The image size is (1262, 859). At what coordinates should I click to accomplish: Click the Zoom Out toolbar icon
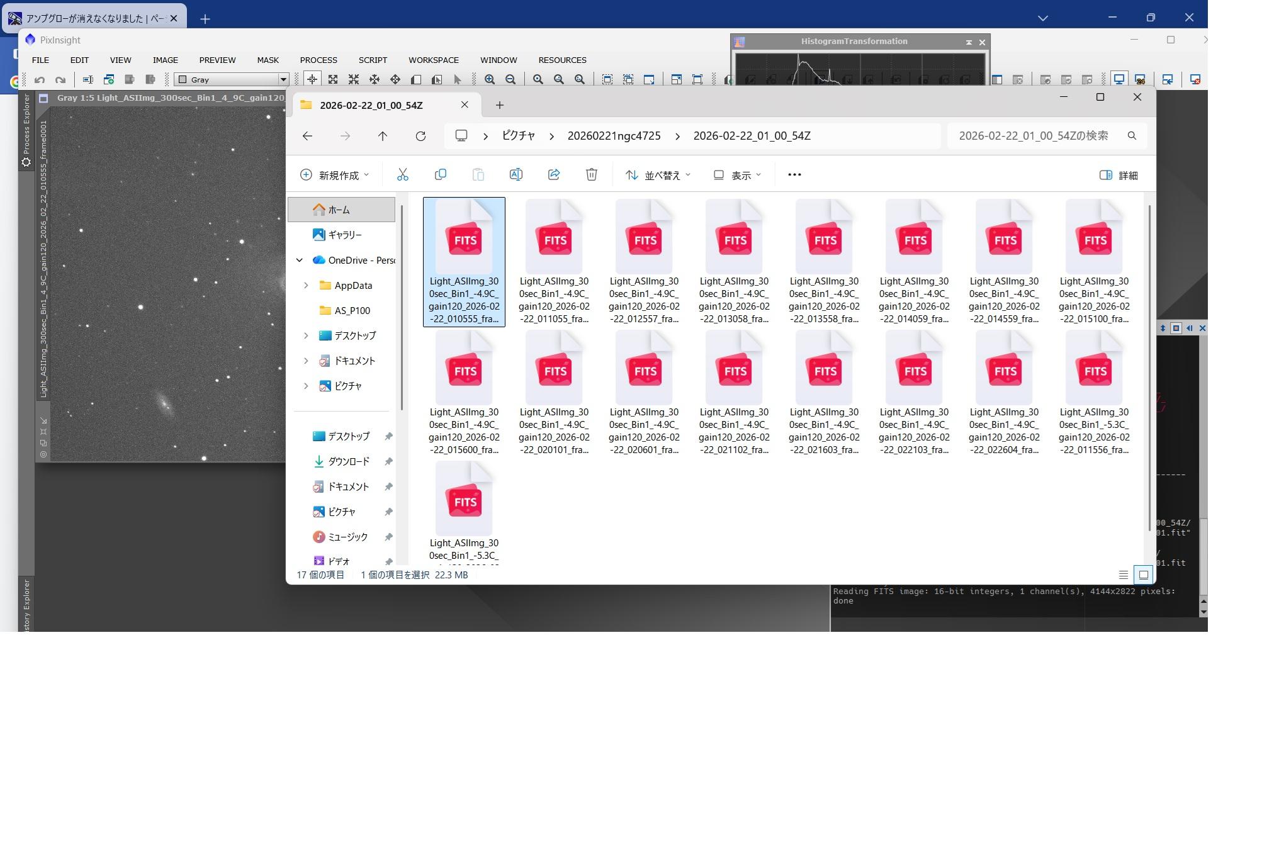[x=510, y=79]
